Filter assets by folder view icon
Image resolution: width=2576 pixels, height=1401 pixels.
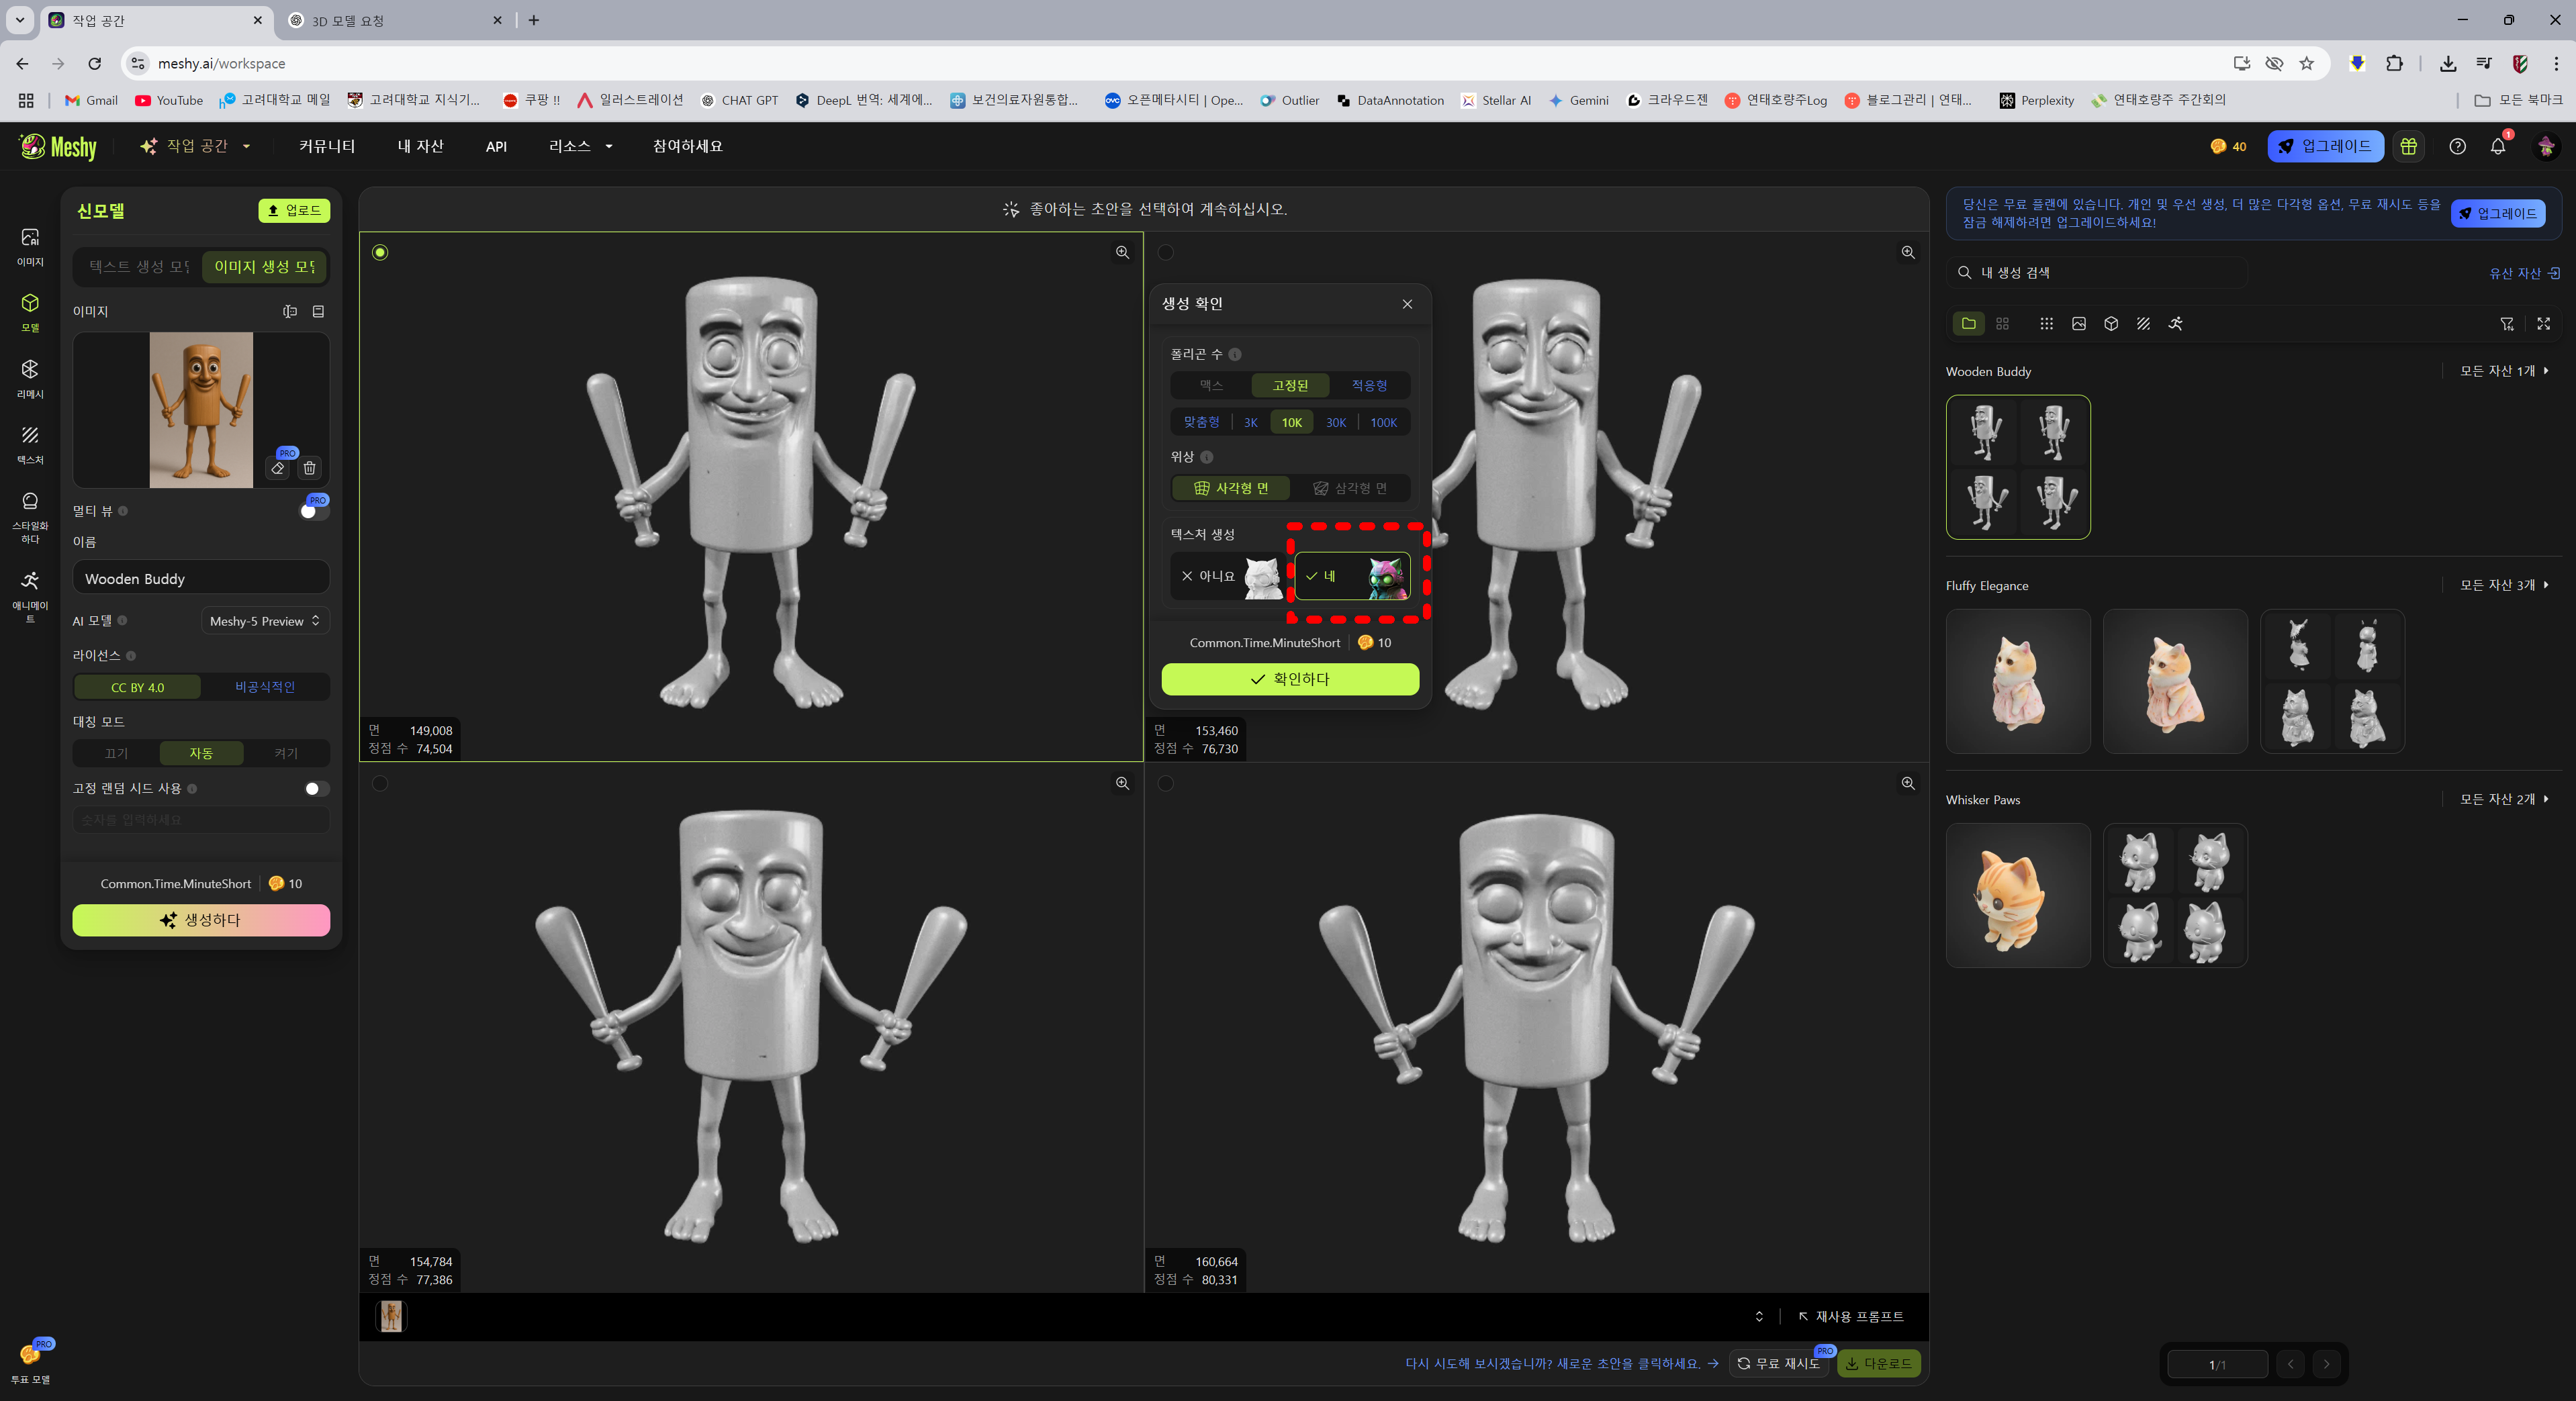tap(1968, 323)
